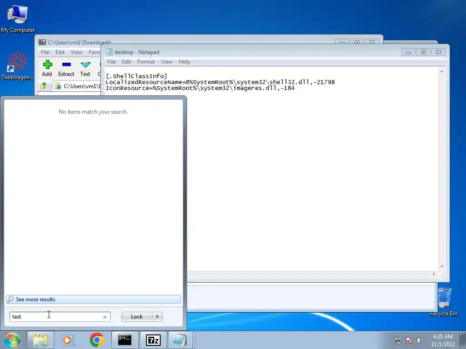Click the taskbar clock showing 4:35 AM
Image resolution: width=466 pixels, height=349 pixels.
click(443, 340)
